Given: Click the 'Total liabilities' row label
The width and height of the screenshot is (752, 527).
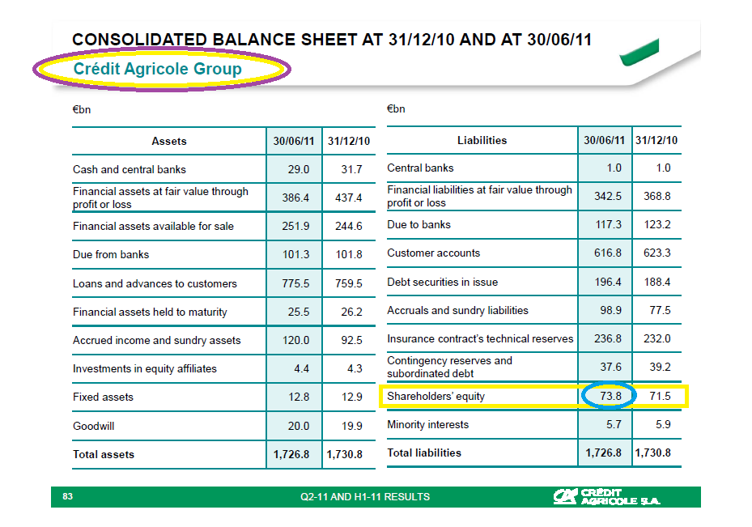Looking at the screenshot, I should [x=424, y=453].
